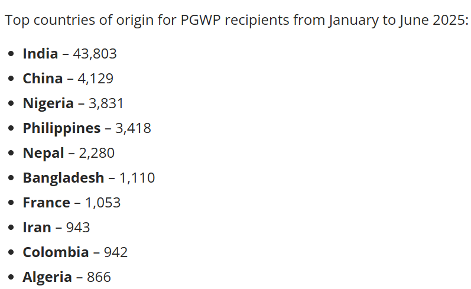The image size is (471, 289).
Task: Click the bold country name France
Action: pos(46,203)
